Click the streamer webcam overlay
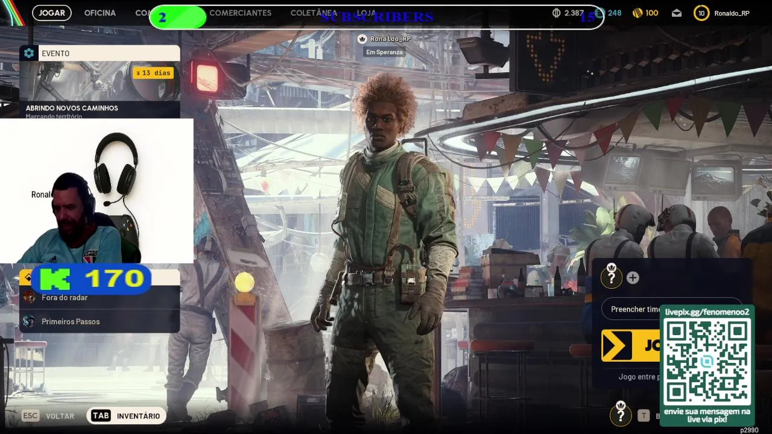772x434 pixels. point(96,191)
